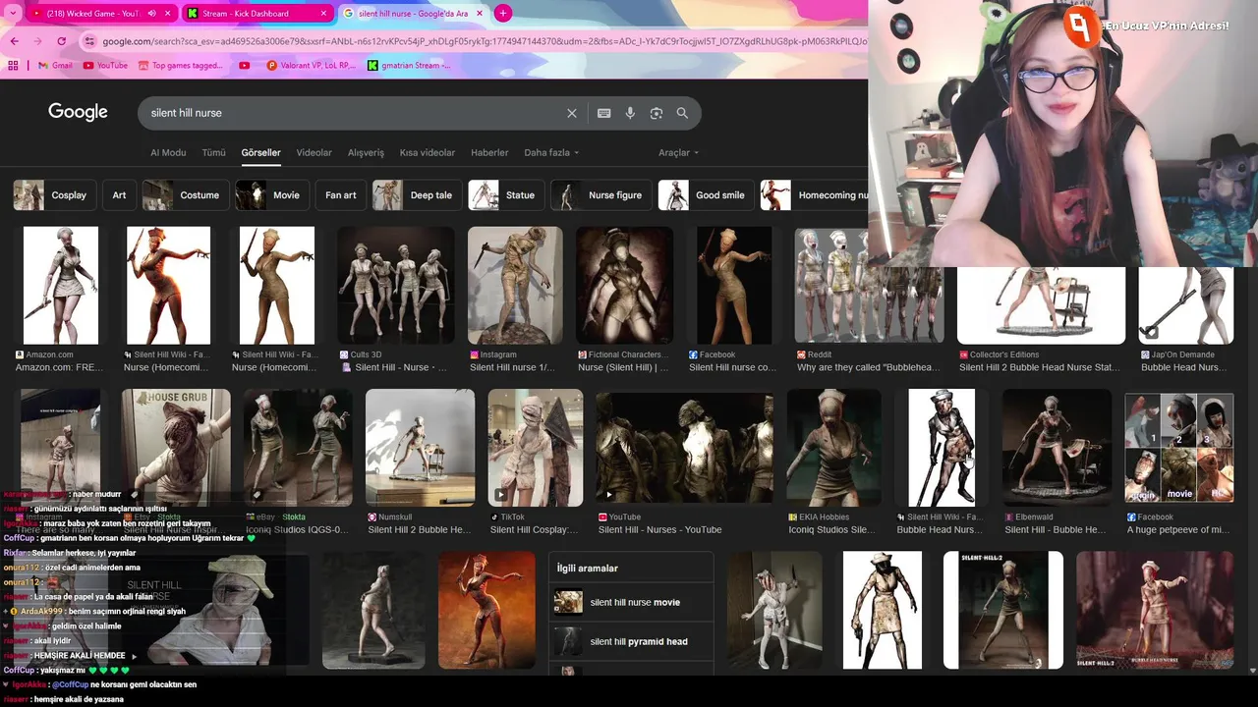Open the TikTok Silent Hill Cosplay image
Image resolution: width=1258 pixels, height=707 pixels.
[x=536, y=448]
